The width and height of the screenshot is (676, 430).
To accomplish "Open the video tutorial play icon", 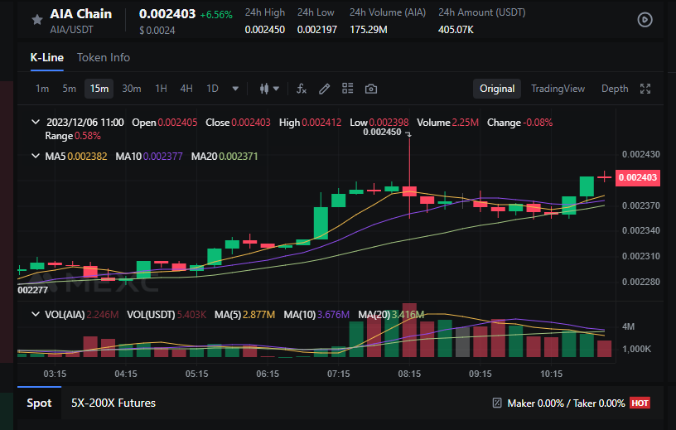I will pyautogui.click(x=645, y=20).
